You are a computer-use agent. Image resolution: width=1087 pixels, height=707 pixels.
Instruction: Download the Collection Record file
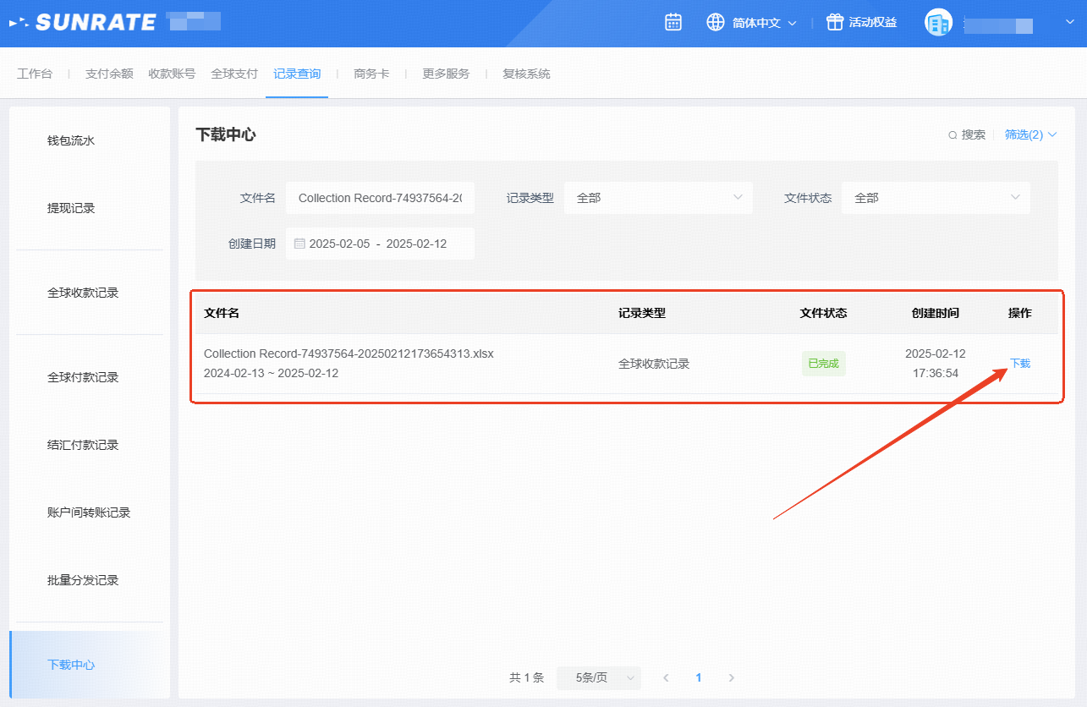pyautogui.click(x=1020, y=364)
